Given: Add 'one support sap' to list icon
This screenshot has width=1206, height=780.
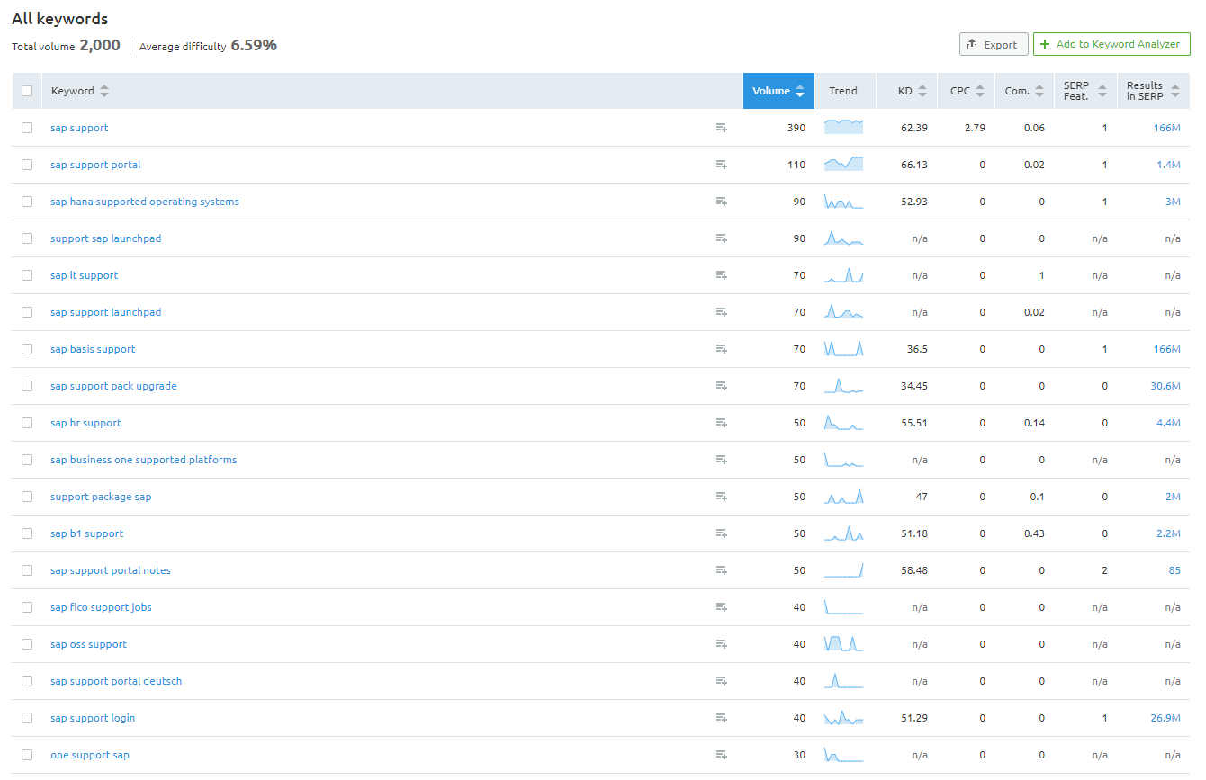Looking at the screenshot, I should [x=721, y=755].
